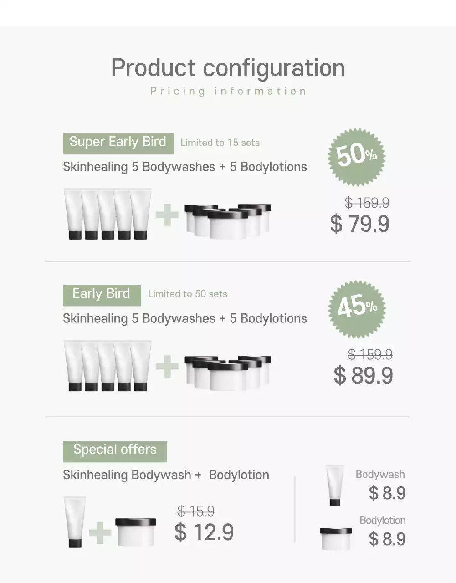Select the small jar icon beside Bodylotion $8.9
Screen dimensions: 456x583
click(x=336, y=538)
